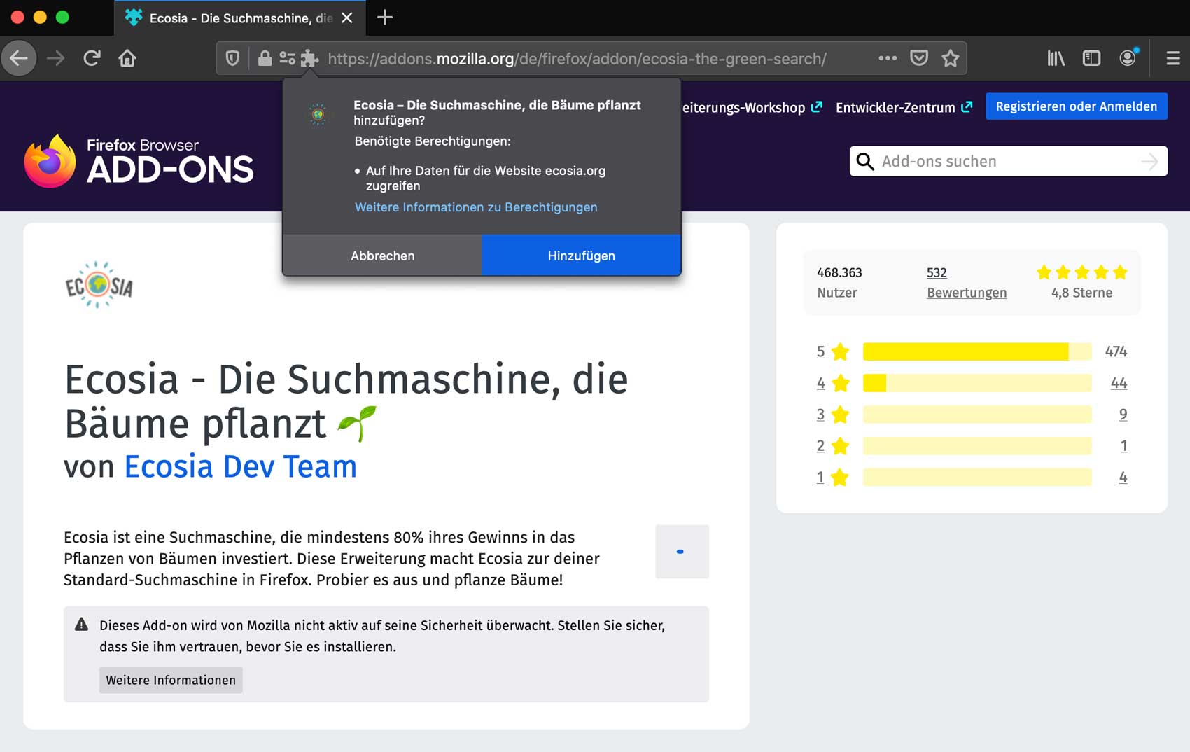Click the 4-star rating bar
Viewport: 1190px width, 752px height.
(977, 383)
